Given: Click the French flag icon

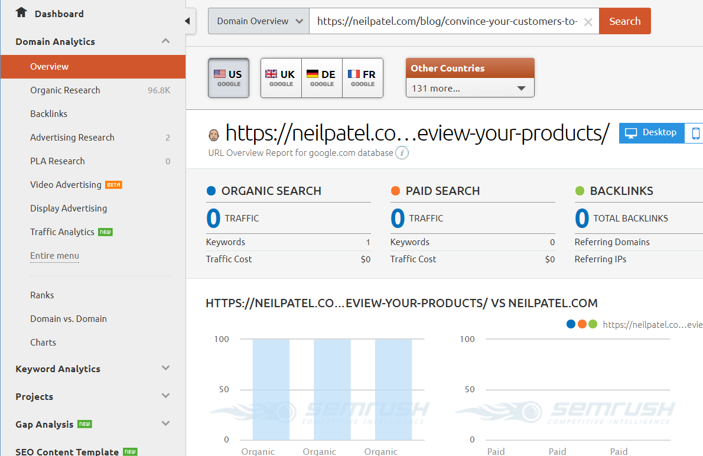Looking at the screenshot, I should (x=354, y=73).
